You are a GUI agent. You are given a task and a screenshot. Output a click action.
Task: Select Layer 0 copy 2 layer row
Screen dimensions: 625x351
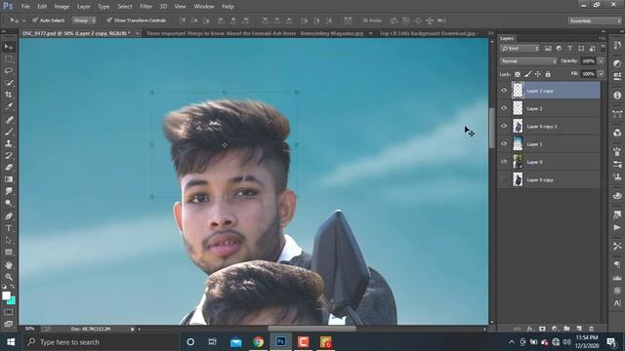coord(549,126)
